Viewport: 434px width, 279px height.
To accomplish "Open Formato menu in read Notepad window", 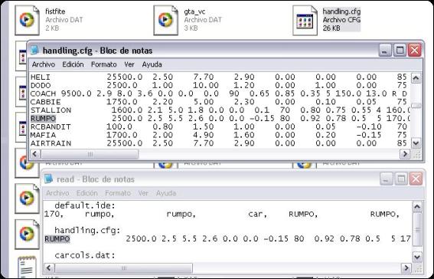I will pyautogui.click(x=118, y=193).
